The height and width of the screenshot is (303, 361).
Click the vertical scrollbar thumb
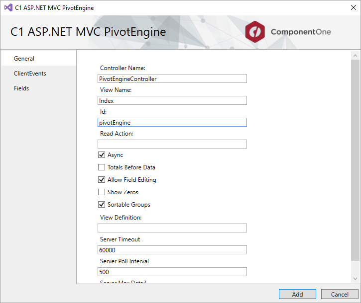tap(355, 160)
